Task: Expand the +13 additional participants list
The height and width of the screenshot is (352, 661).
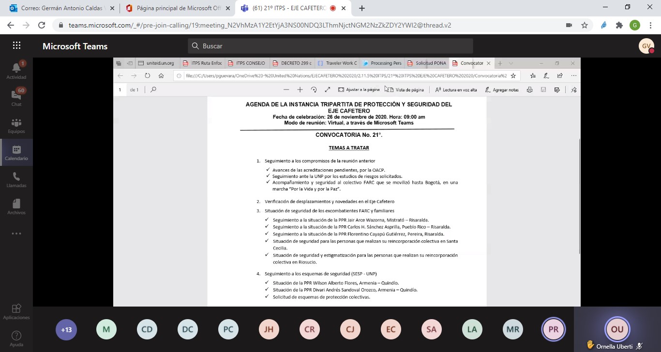Action: pyautogui.click(x=66, y=330)
